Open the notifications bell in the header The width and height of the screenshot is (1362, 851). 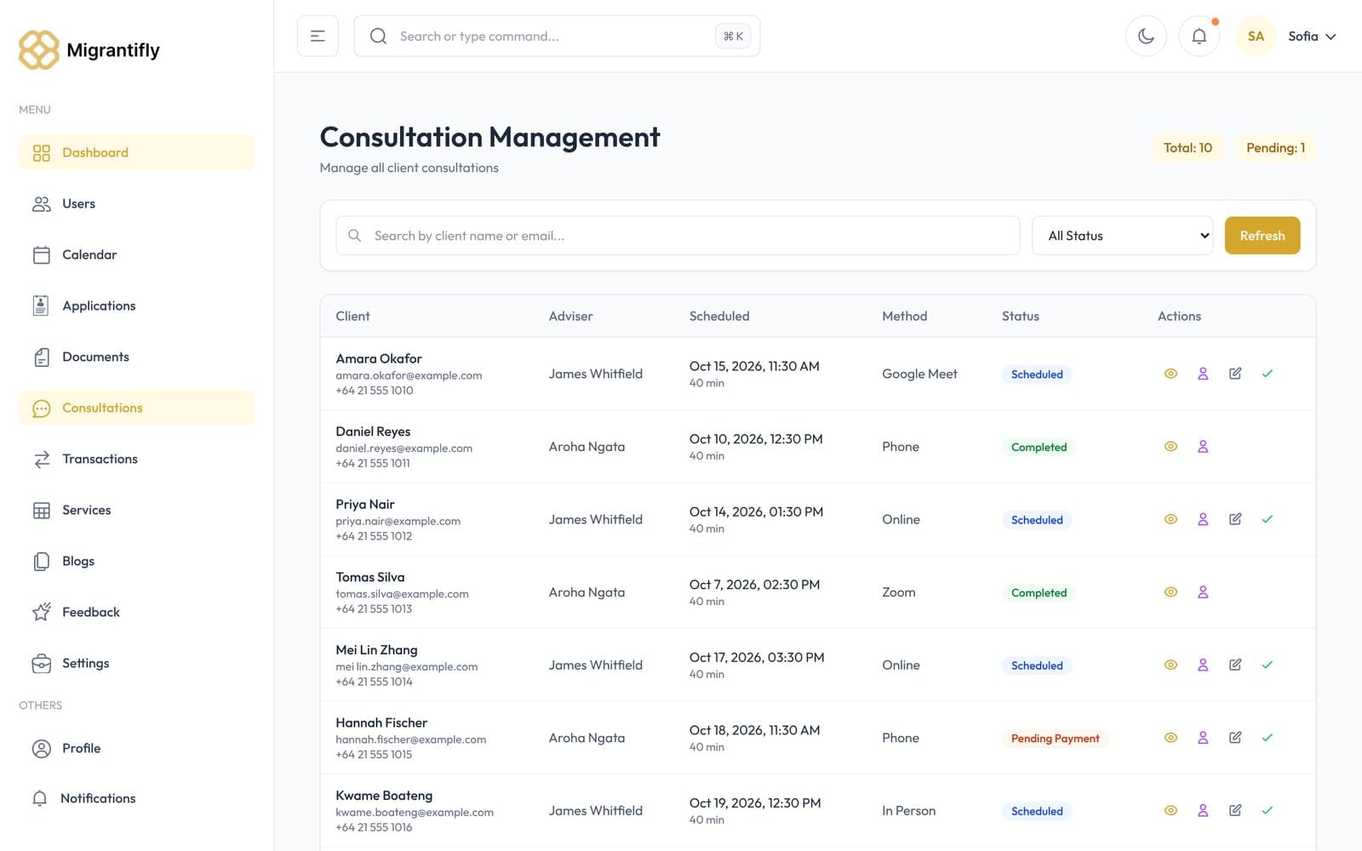(1199, 36)
